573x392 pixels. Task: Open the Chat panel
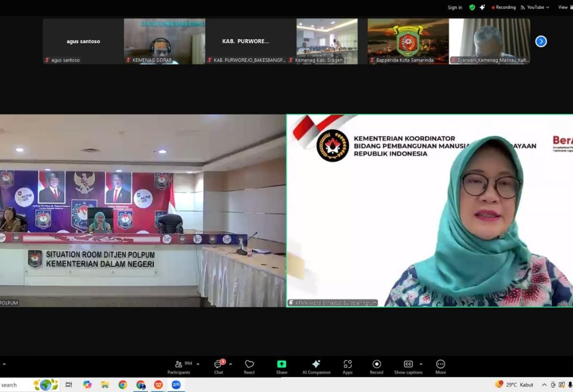pyautogui.click(x=218, y=366)
